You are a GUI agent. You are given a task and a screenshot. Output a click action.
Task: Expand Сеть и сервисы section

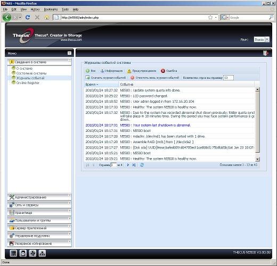tap(39, 205)
